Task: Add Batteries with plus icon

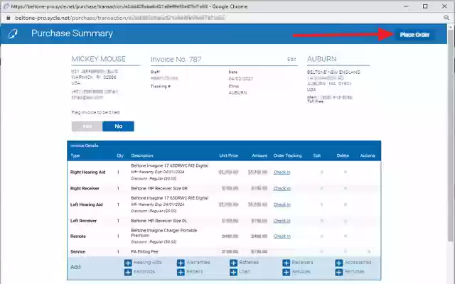Action: (x=234, y=263)
